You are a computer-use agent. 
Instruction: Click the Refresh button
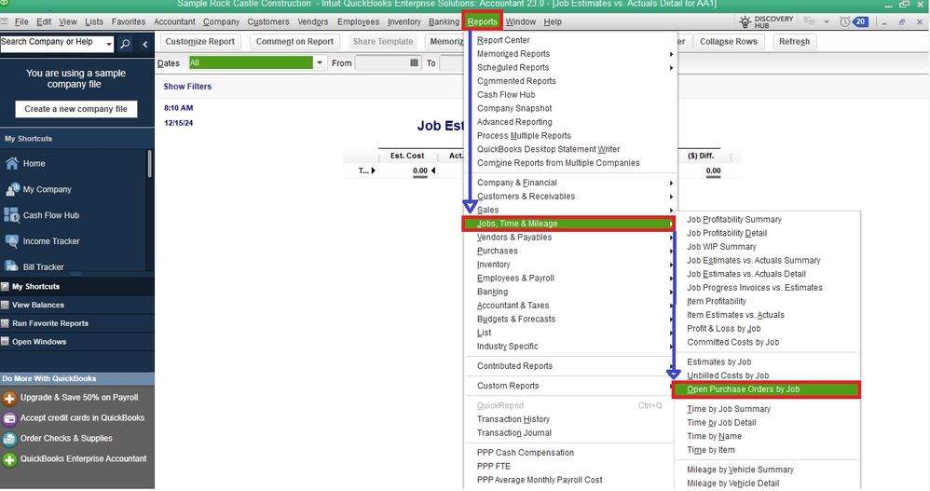click(794, 42)
